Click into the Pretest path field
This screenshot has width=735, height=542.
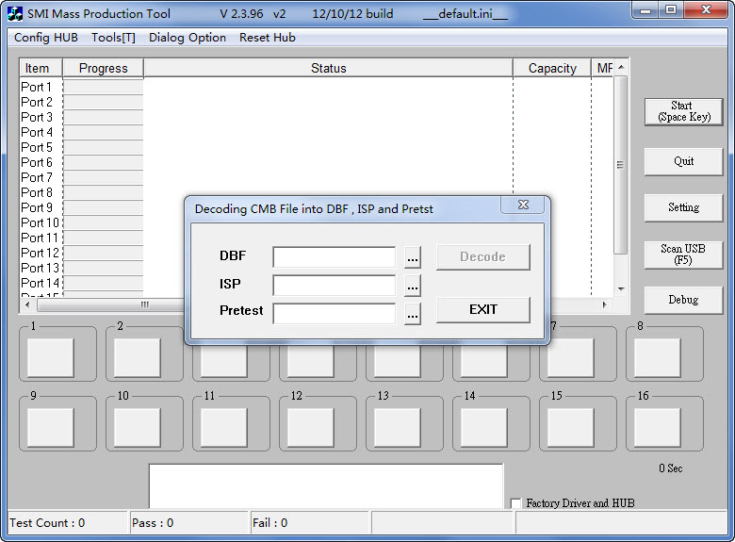pos(335,314)
